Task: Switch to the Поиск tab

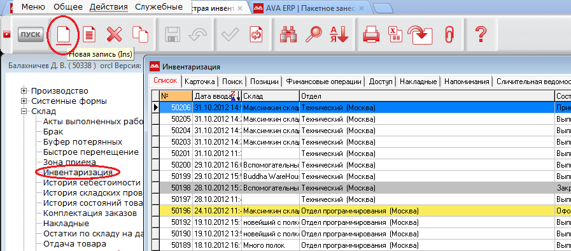Action: click(x=232, y=82)
